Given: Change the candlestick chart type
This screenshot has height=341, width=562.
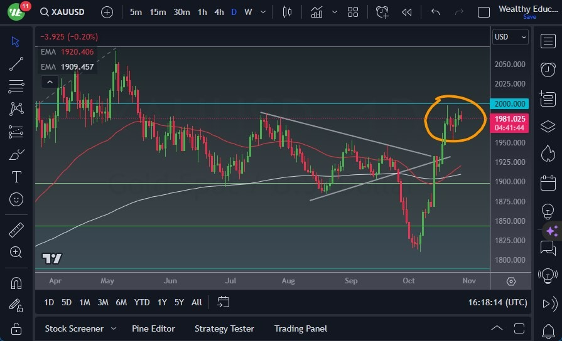Looking at the screenshot, I should (x=287, y=12).
